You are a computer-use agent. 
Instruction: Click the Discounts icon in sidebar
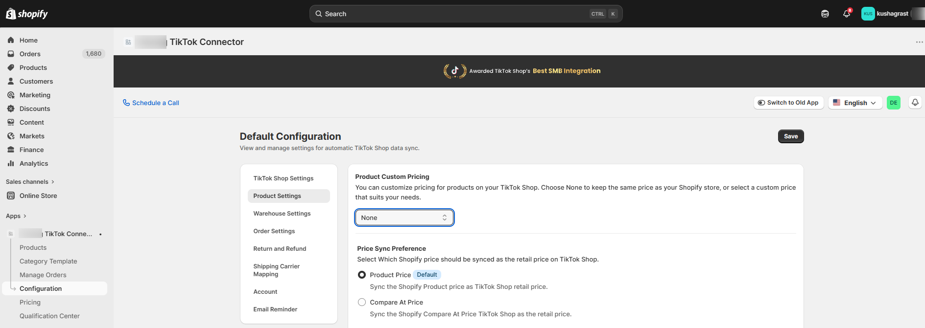11,109
